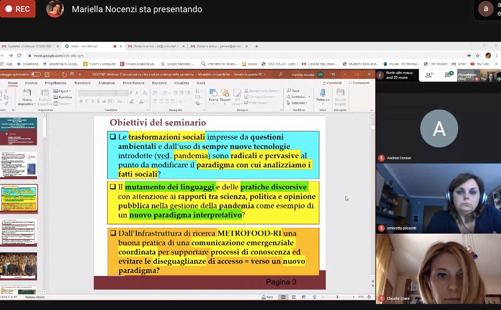Viewport: 501px width, 310px height.
Task: Open the Commenti pane
Action: tap(359, 83)
